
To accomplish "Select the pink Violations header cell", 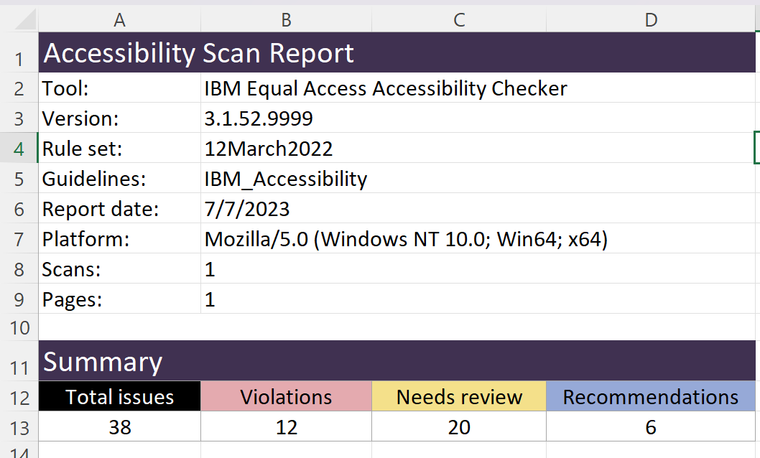I will pos(286,396).
